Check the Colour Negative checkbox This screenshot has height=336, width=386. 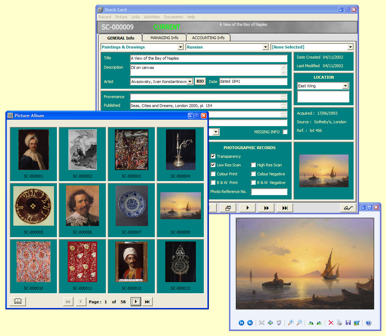coord(253,174)
